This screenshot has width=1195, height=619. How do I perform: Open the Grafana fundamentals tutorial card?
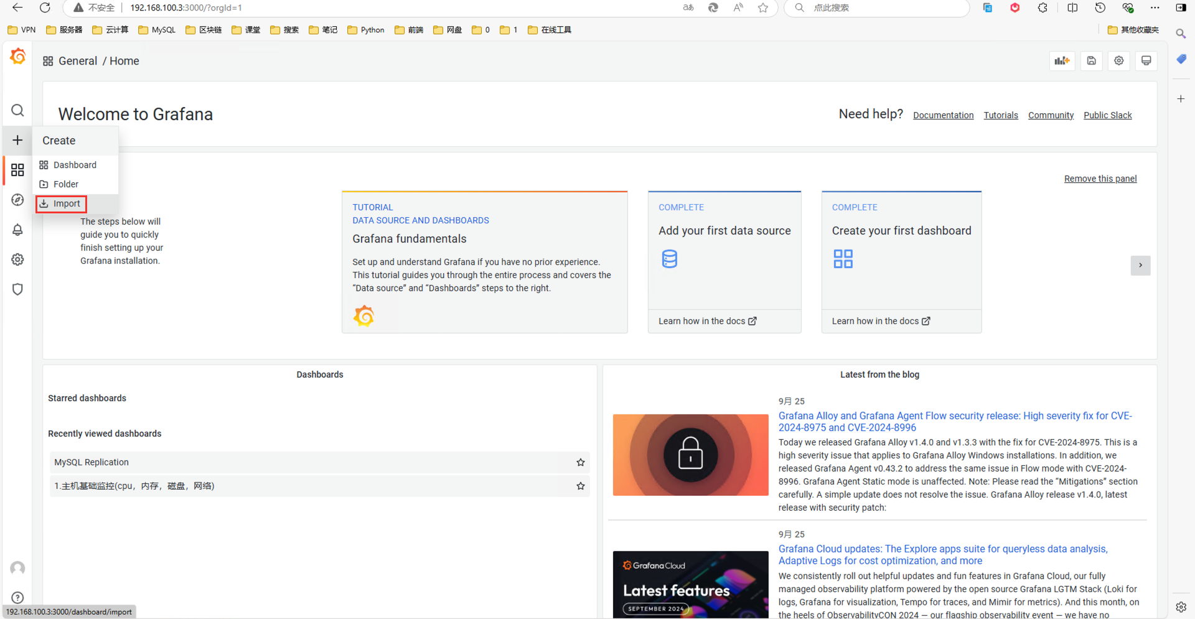pos(484,262)
